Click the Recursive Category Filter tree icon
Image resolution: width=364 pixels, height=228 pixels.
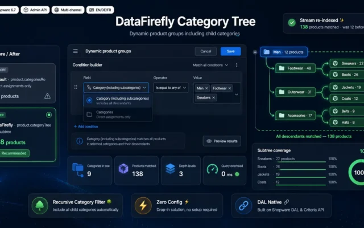[x=40, y=206]
